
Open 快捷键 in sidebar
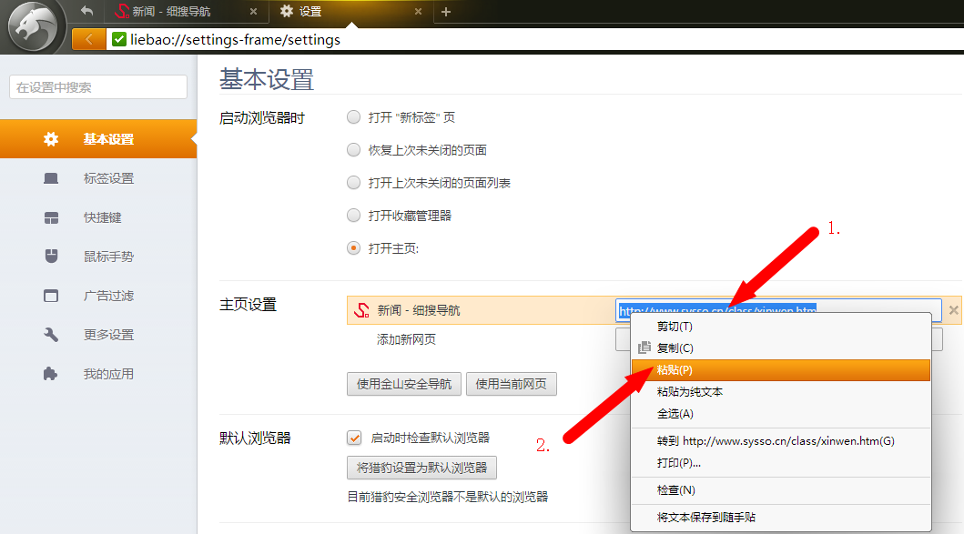click(x=98, y=217)
